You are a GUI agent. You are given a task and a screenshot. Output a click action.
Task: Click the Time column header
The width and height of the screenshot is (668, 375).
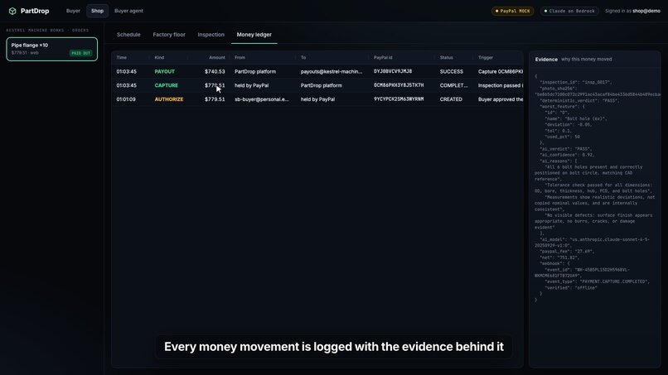121,57
